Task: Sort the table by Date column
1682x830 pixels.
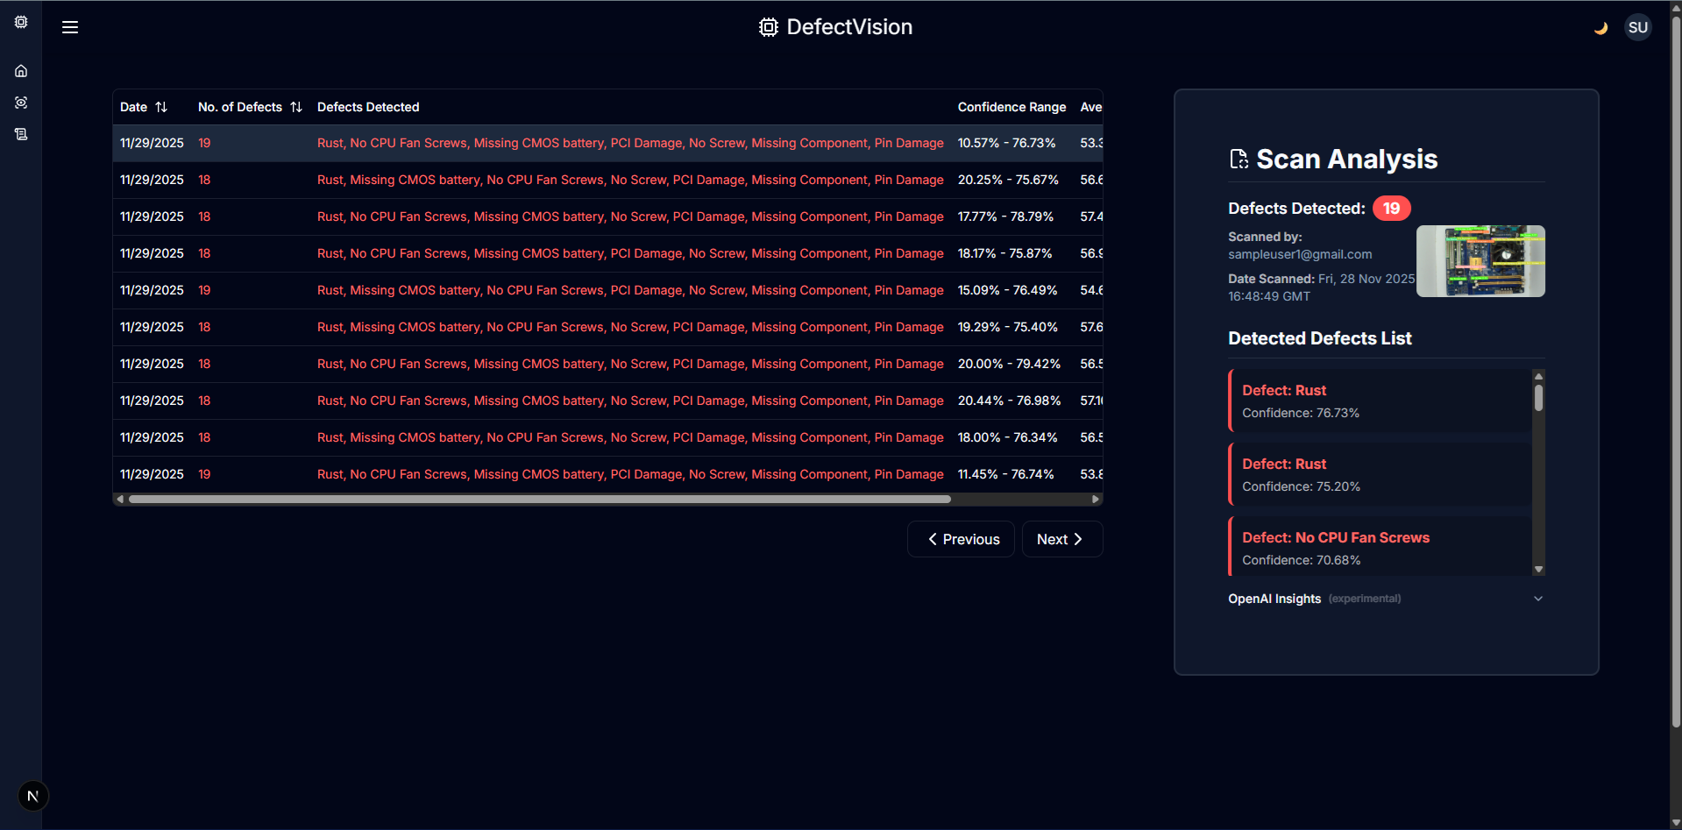Action: click(144, 107)
